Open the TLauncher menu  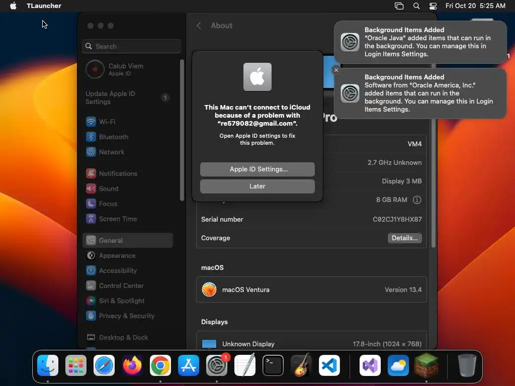pyautogui.click(x=44, y=6)
